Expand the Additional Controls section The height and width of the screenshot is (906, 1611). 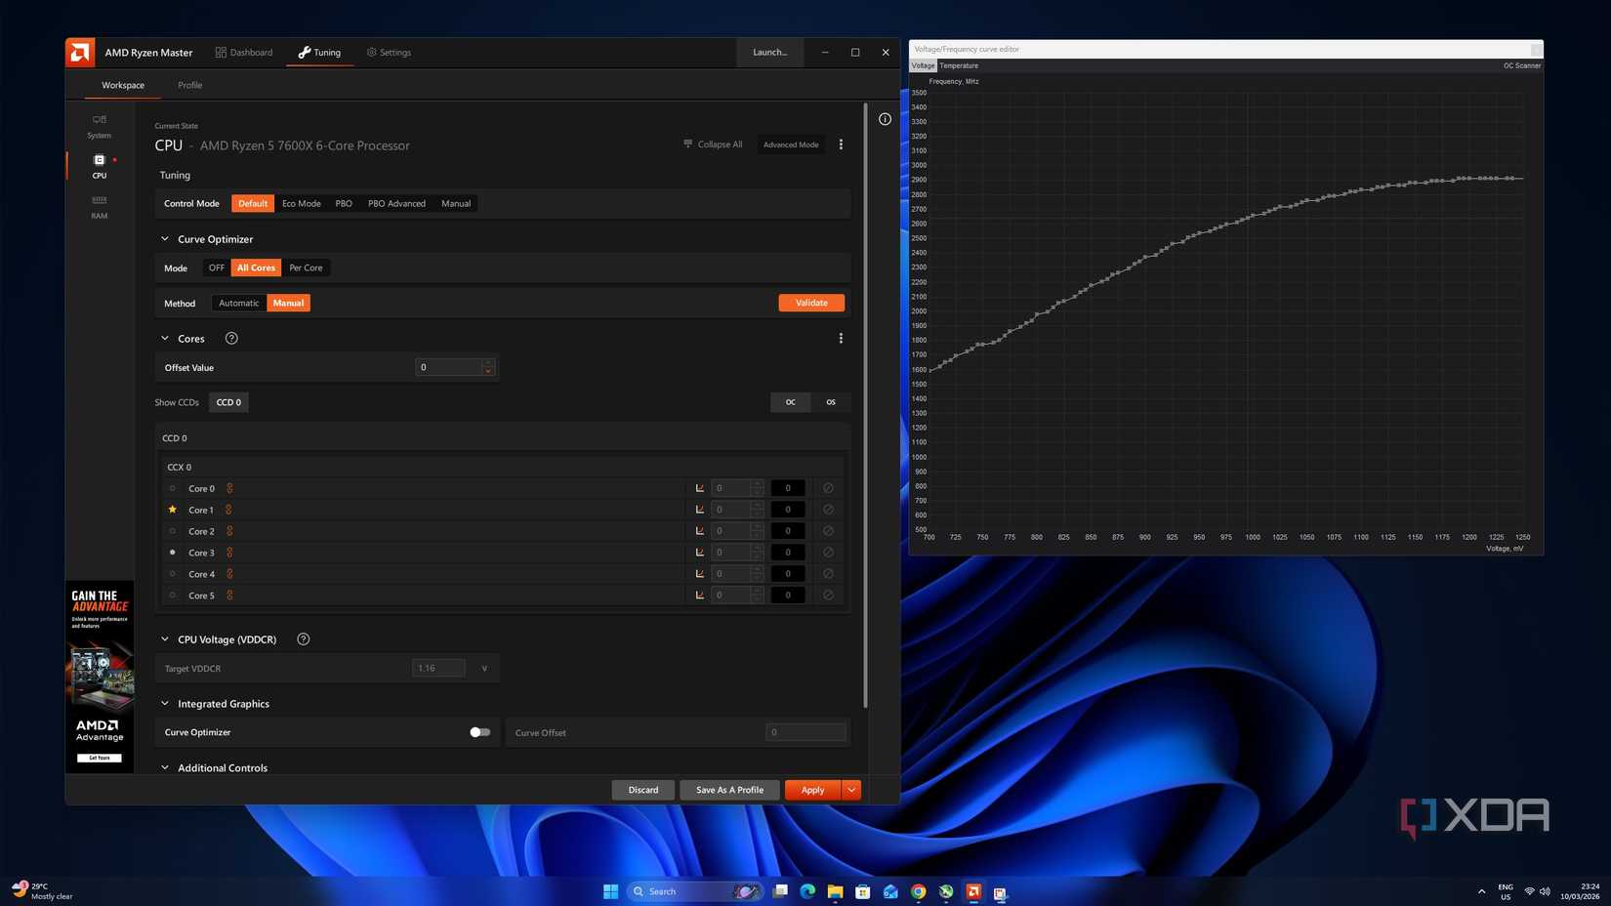(x=165, y=768)
